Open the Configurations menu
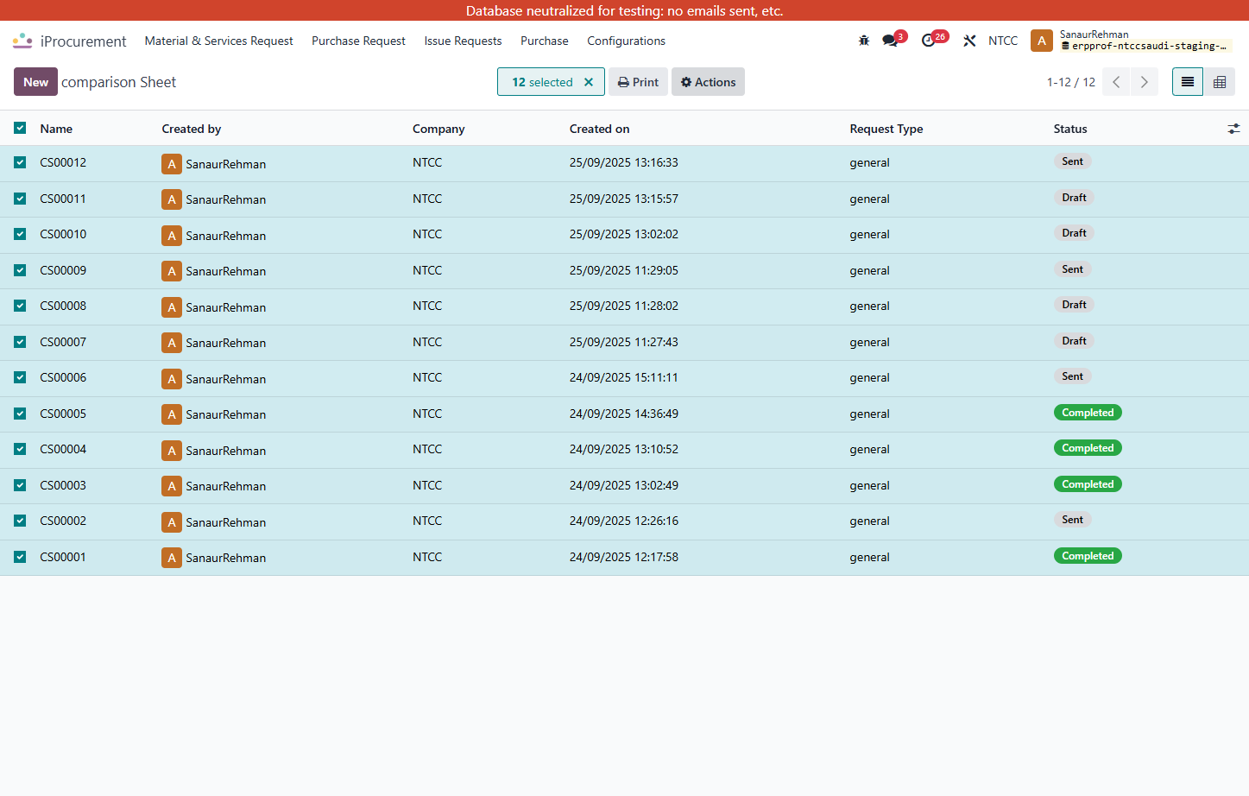This screenshot has height=796, width=1249. [x=626, y=41]
